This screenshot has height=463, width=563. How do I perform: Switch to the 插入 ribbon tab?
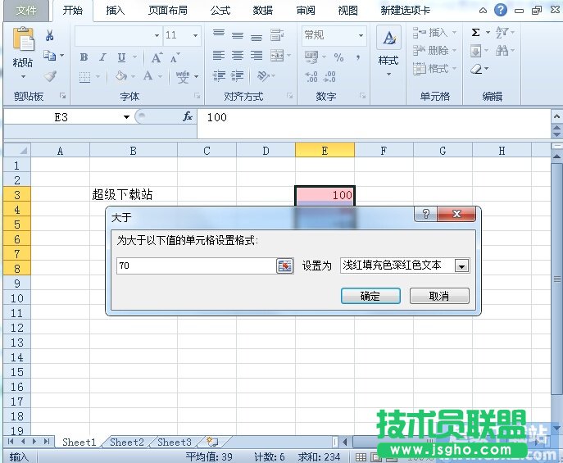116,11
